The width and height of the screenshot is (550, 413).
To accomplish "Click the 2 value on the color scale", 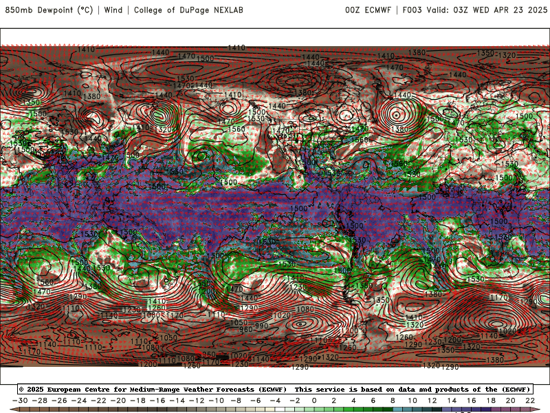I will click(x=334, y=401).
